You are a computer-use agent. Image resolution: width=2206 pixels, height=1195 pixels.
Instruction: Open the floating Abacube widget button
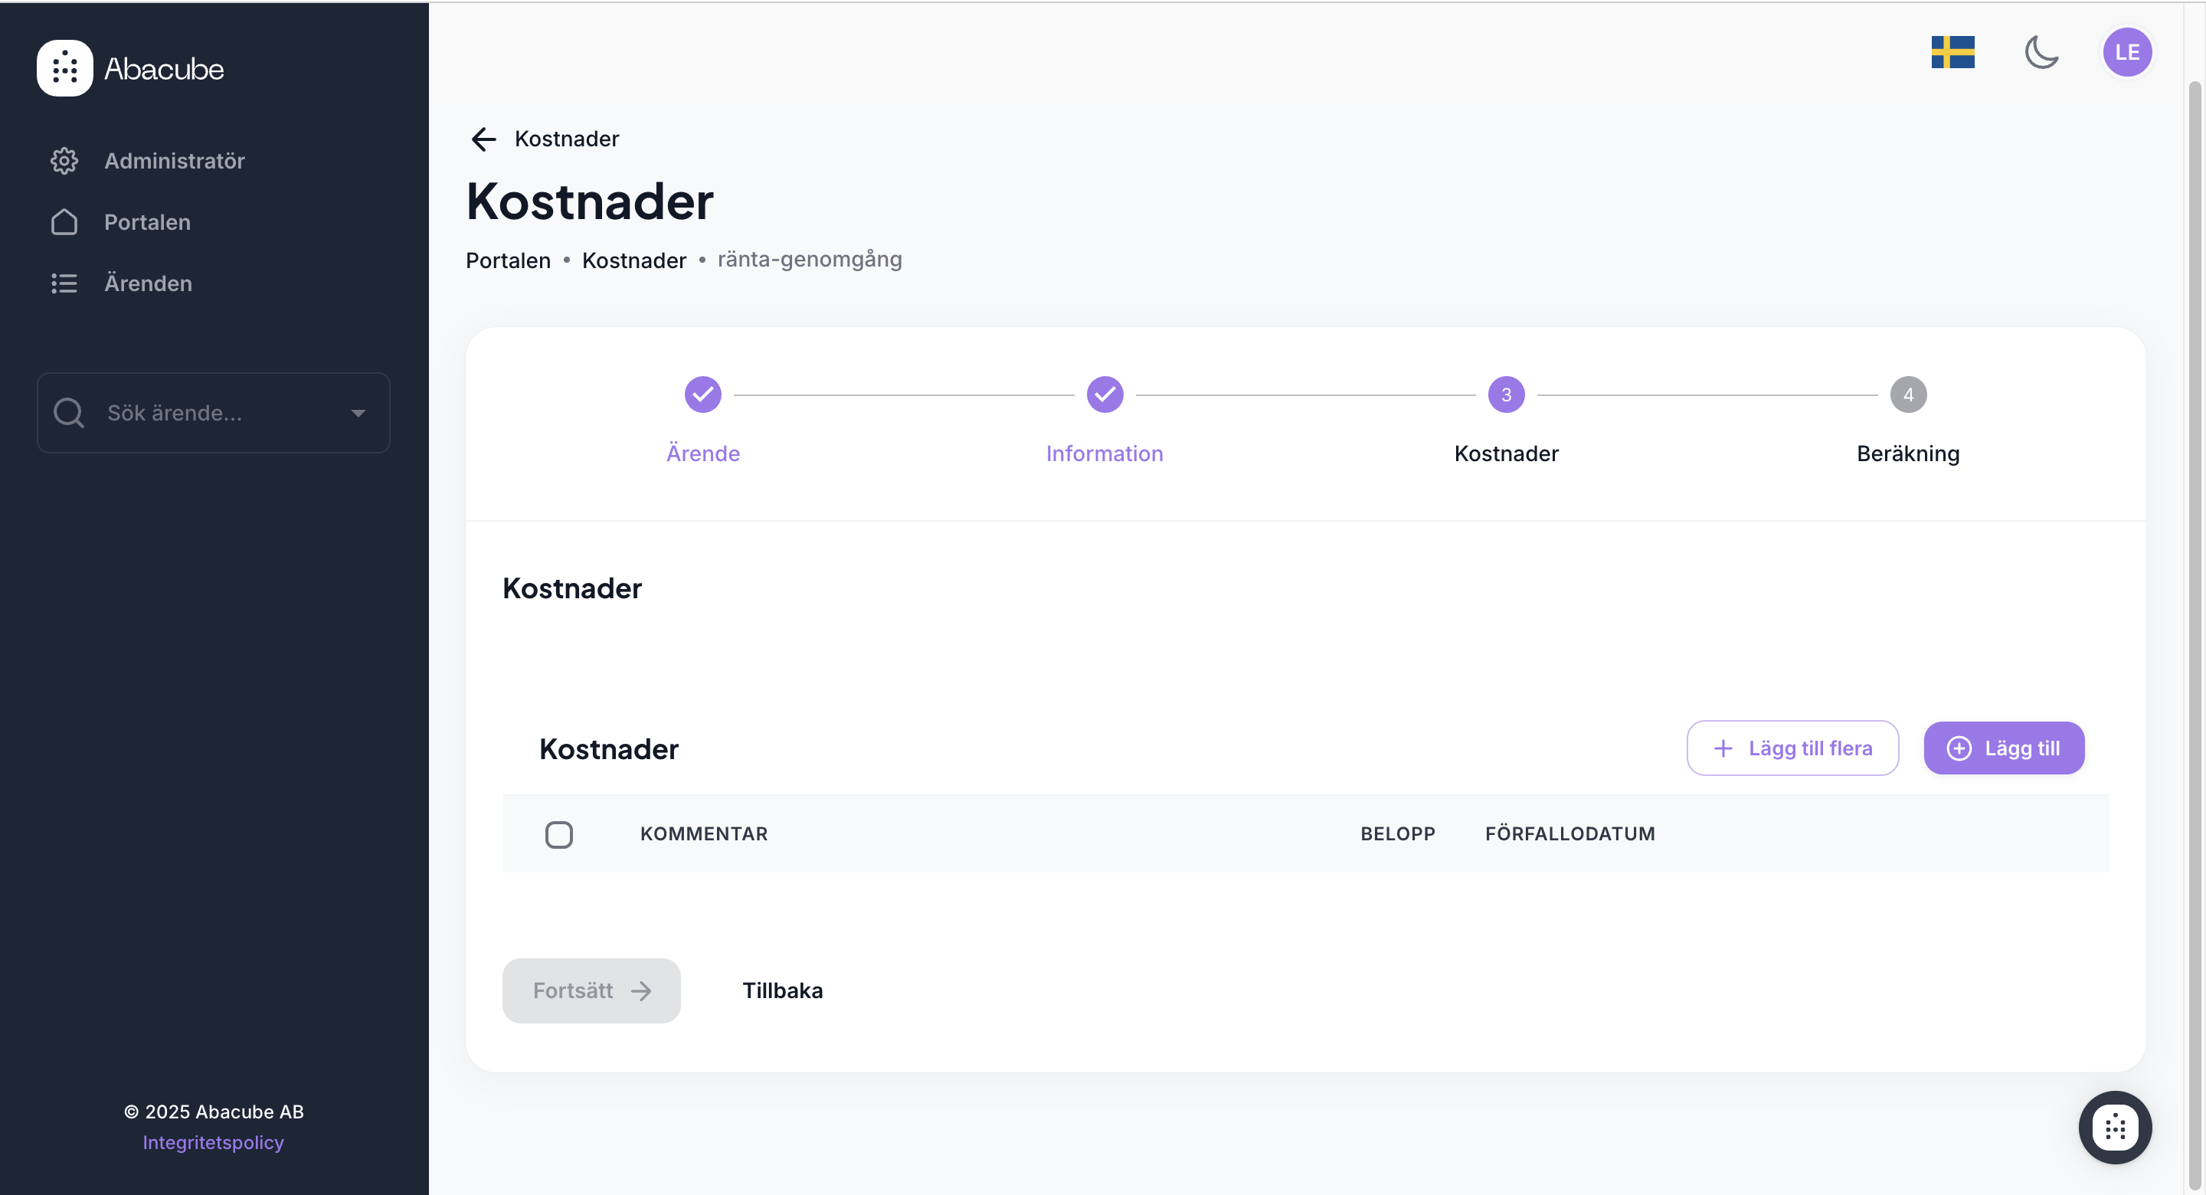pyautogui.click(x=2114, y=1128)
